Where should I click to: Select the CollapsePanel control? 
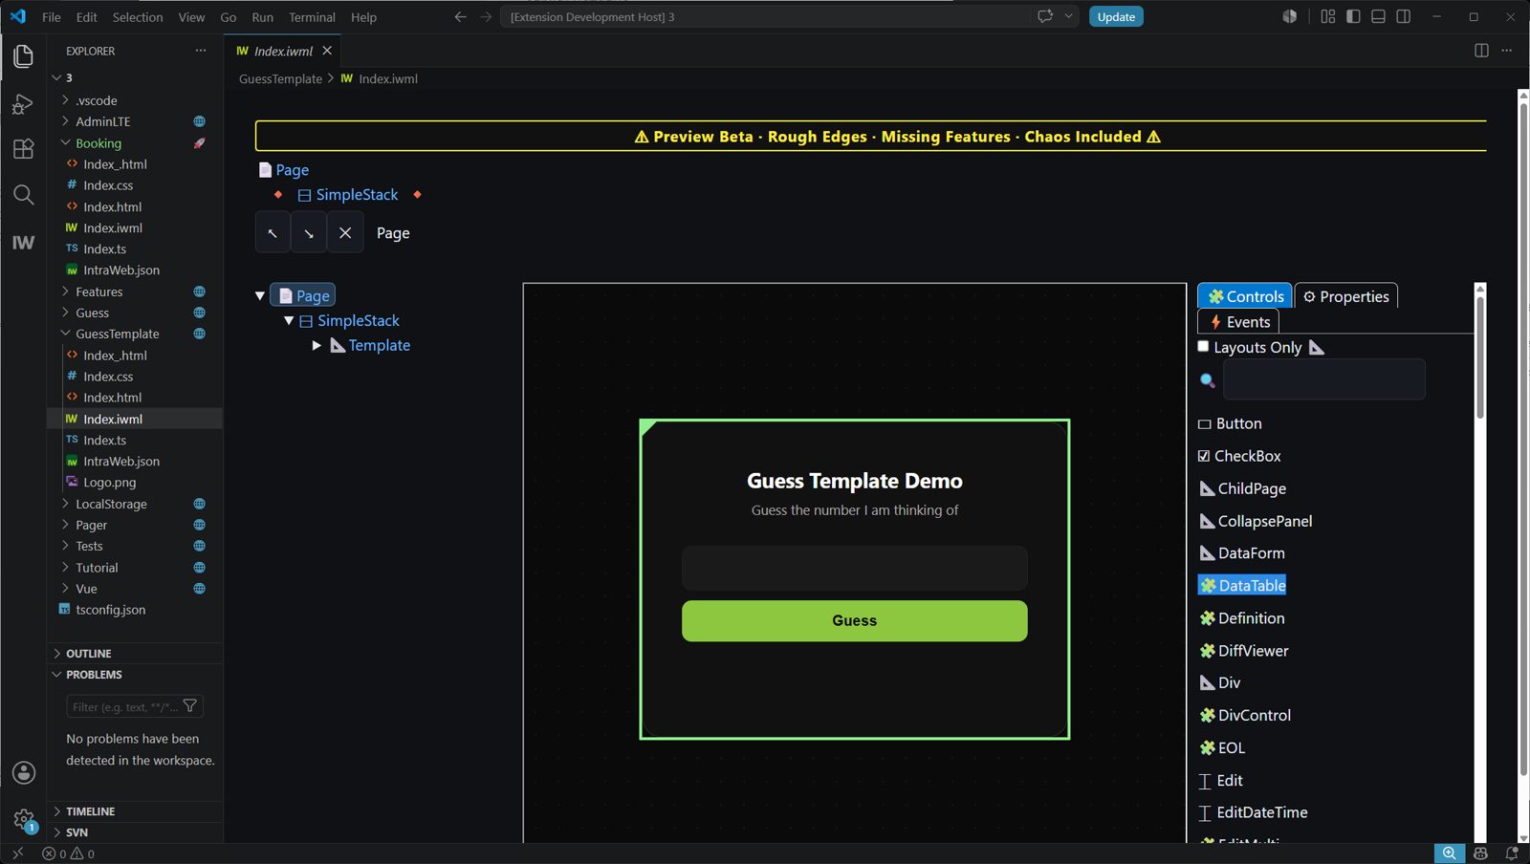point(1257,521)
